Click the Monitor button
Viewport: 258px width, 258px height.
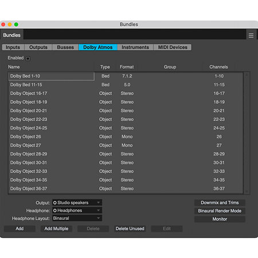[x=220, y=219]
